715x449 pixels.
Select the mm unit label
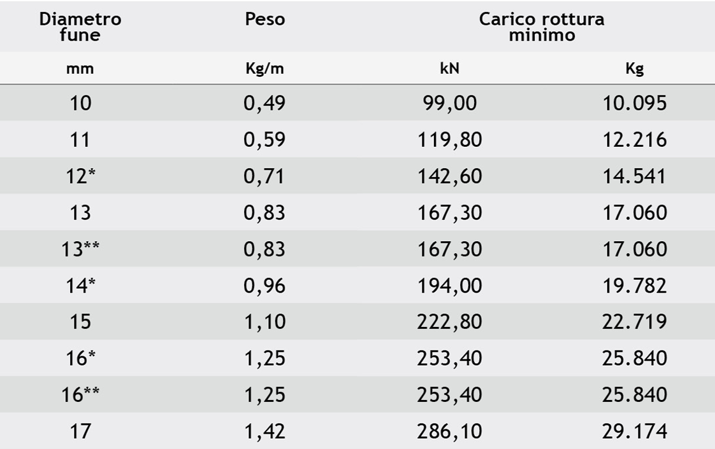80,69
